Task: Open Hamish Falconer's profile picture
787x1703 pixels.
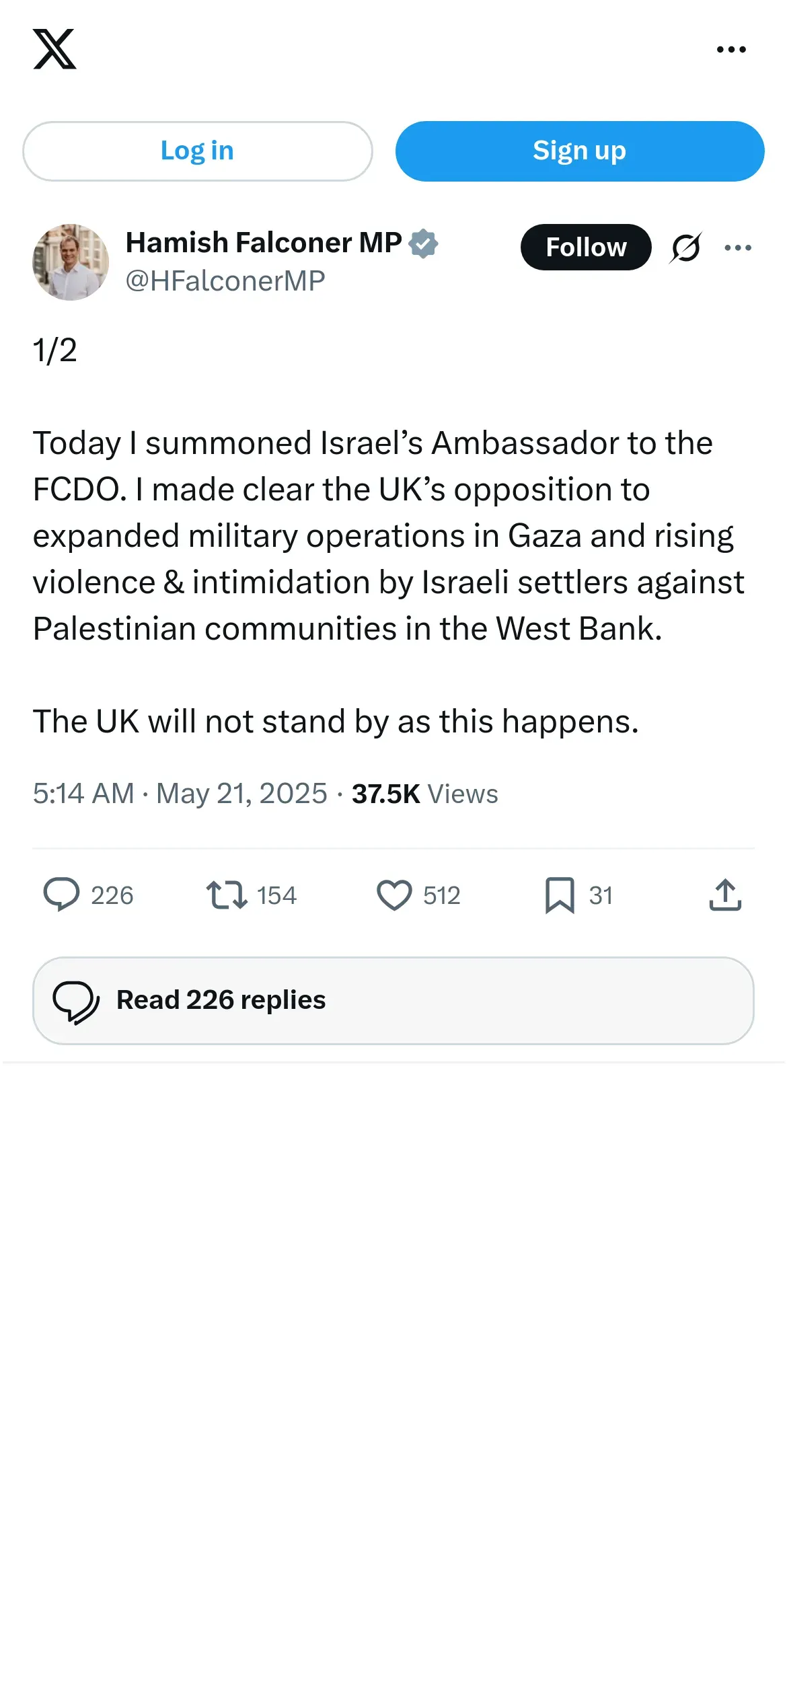Action: pos(71,262)
